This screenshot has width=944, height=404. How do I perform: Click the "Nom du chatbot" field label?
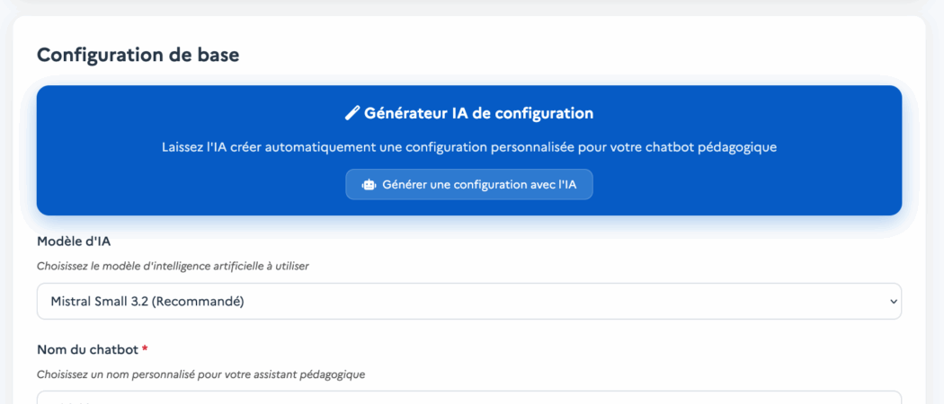86,349
